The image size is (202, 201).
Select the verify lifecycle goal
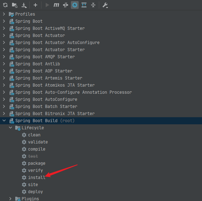35,170
